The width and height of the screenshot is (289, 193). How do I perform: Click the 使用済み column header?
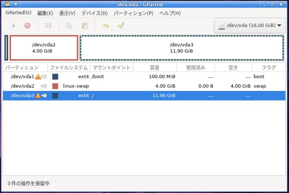(195, 67)
